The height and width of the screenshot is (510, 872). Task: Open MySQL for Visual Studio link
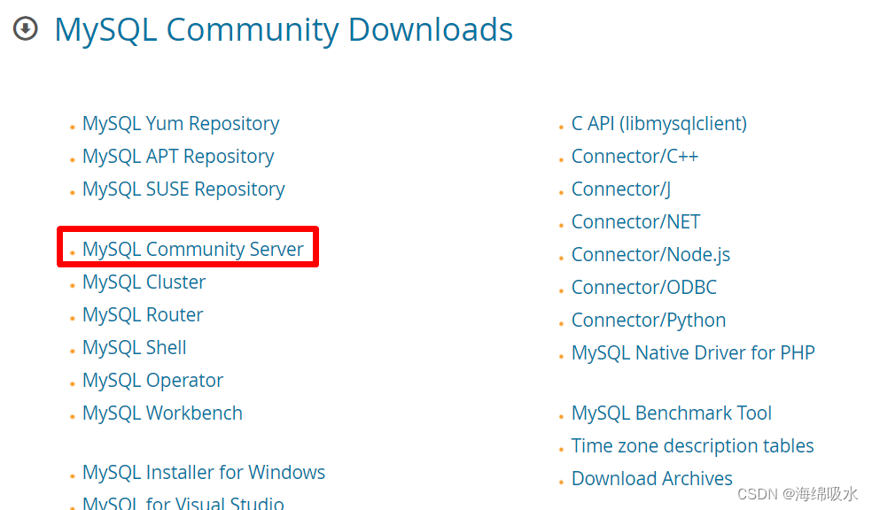(x=183, y=503)
